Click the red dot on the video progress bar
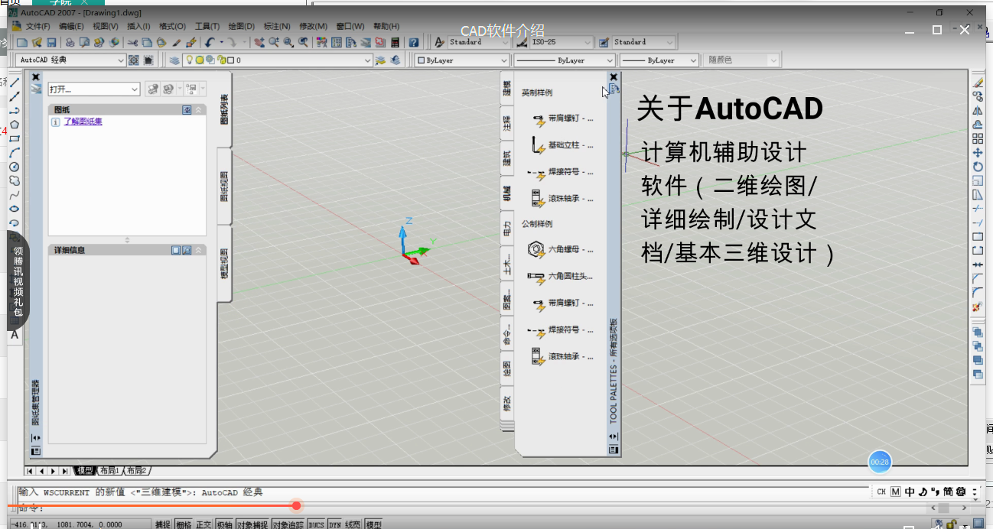 (296, 505)
